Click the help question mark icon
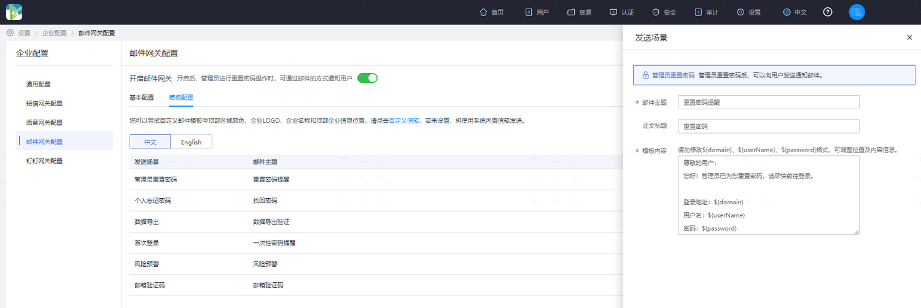The height and width of the screenshot is (308, 921). [828, 12]
